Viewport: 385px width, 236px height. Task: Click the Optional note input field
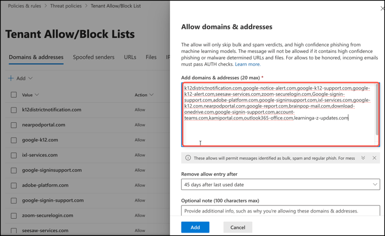(x=280, y=211)
